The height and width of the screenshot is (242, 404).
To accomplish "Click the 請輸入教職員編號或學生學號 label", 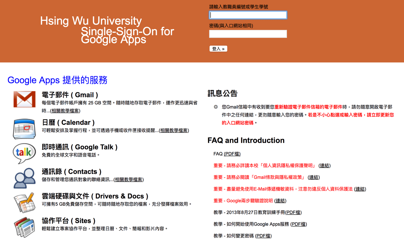I will coord(239,7).
